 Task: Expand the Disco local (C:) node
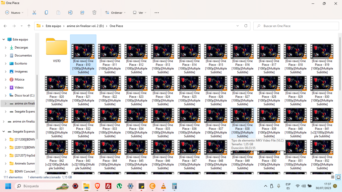[6, 95]
